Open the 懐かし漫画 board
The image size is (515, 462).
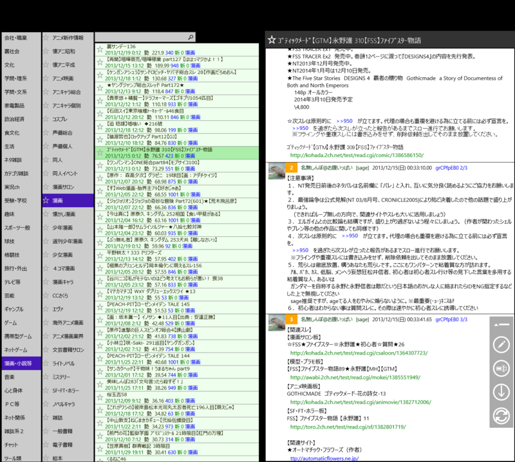pyautogui.click(x=68, y=214)
